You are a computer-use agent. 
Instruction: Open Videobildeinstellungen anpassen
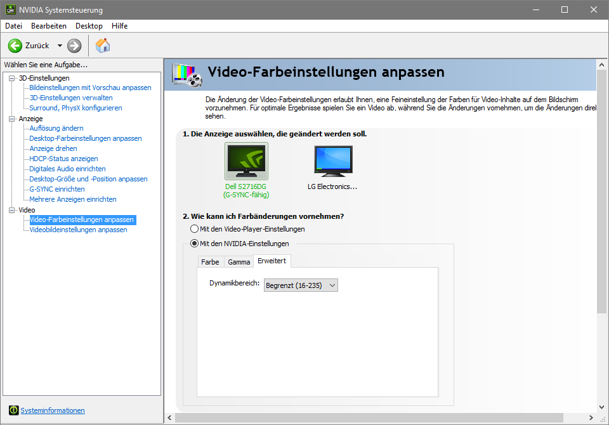(x=79, y=230)
